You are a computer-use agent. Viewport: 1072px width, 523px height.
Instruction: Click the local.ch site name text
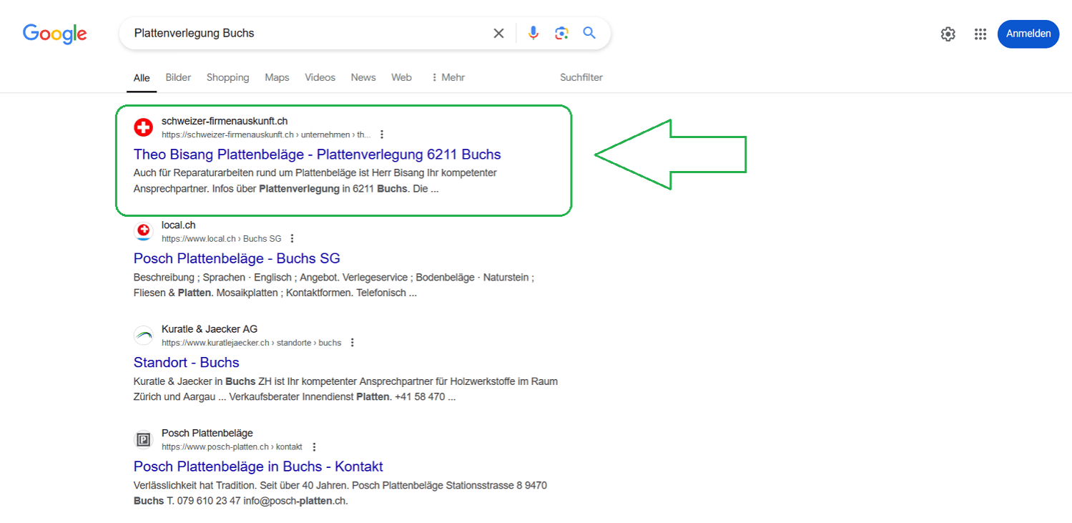pos(179,225)
